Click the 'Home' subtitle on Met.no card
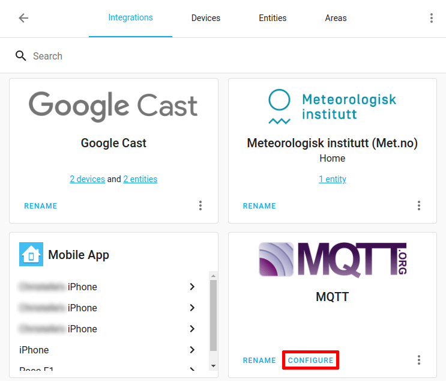This screenshot has height=381, width=446. [332, 158]
